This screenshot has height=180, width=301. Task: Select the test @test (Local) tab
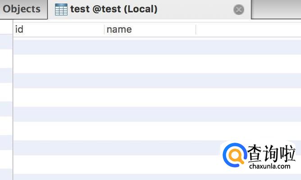tap(114, 9)
